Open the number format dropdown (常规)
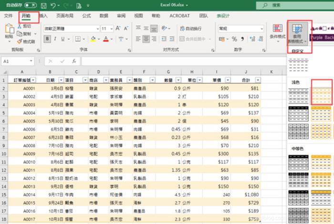Screen dimensions: 334x224 [x=261, y=29]
